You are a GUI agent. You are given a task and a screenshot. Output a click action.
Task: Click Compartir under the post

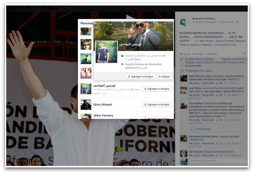point(212,54)
